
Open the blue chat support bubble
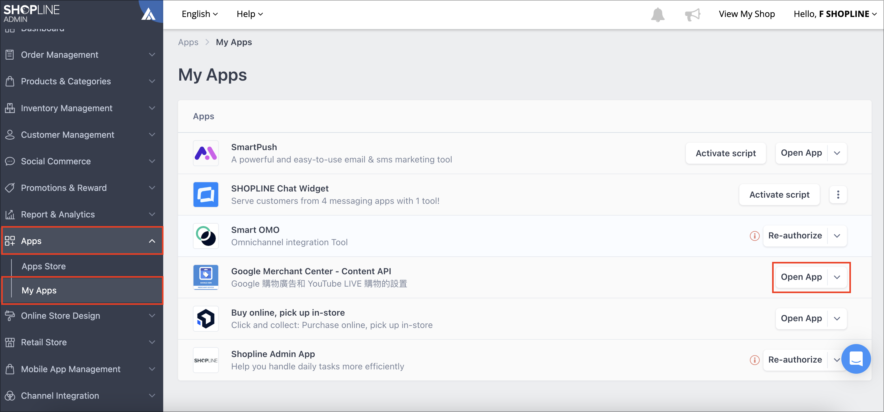(856, 359)
